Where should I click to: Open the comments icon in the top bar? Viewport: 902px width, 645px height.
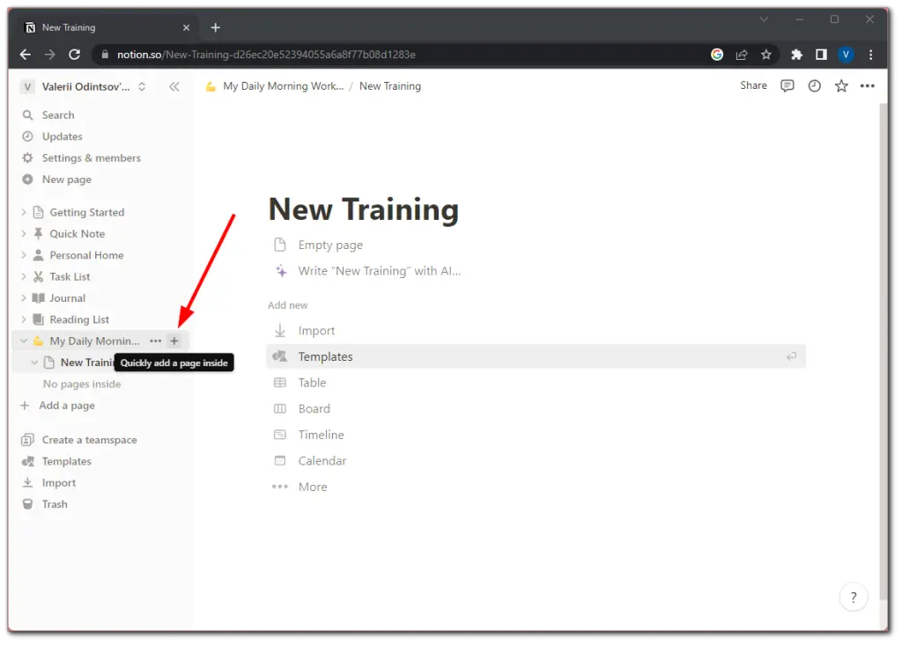(787, 85)
